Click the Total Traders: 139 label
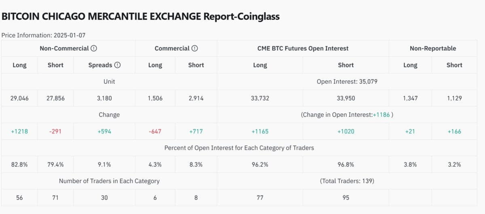 click(346, 181)
